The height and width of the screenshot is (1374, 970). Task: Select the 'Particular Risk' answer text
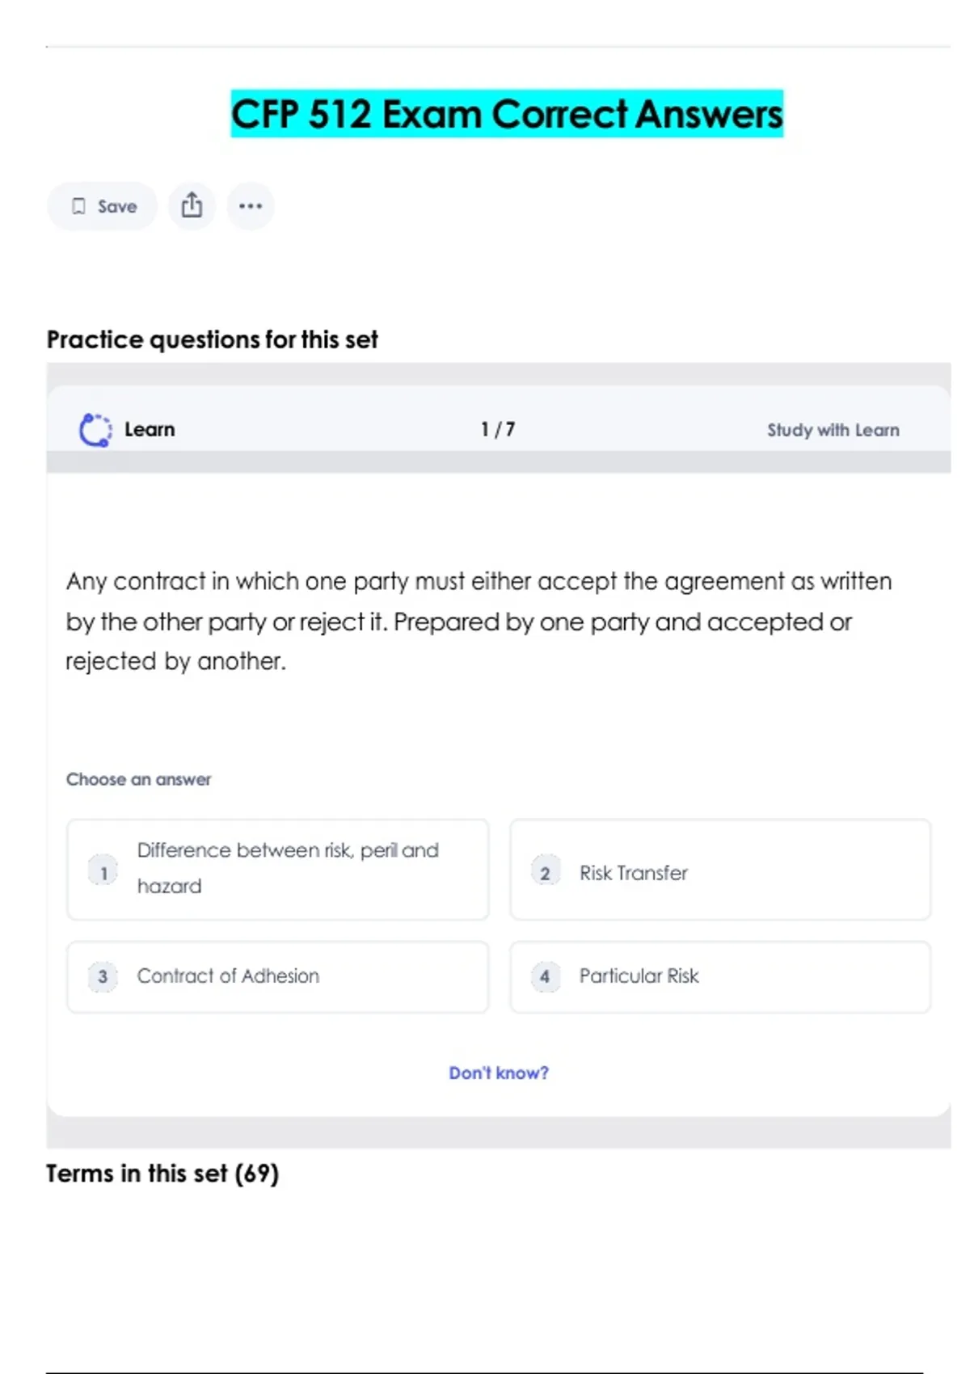point(639,976)
